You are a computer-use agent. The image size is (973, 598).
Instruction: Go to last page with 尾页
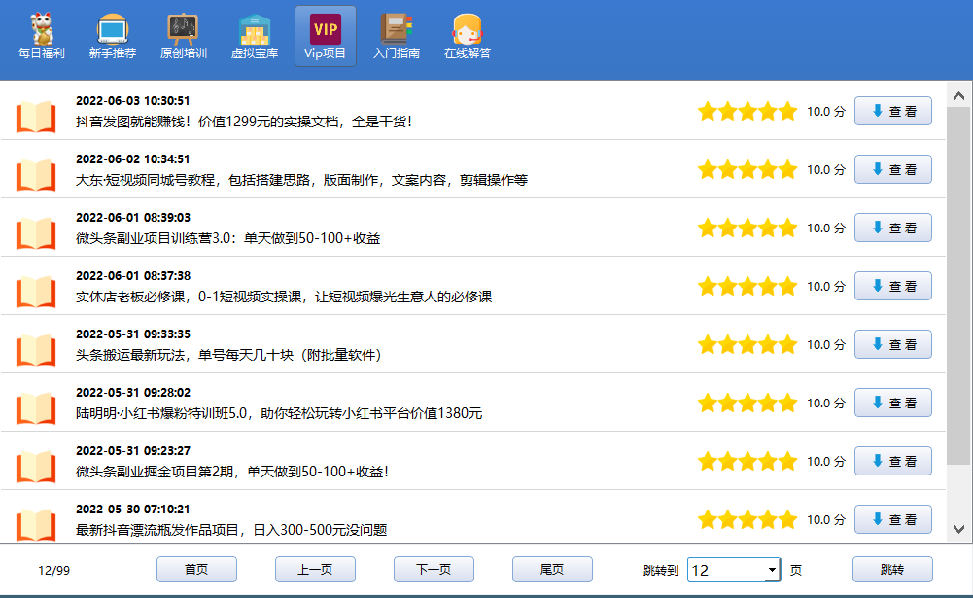coord(552,570)
